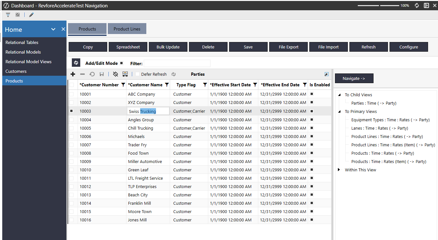The width and height of the screenshot is (438, 240).
Task: Click into the Filter text field
Action: click(x=177, y=63)
